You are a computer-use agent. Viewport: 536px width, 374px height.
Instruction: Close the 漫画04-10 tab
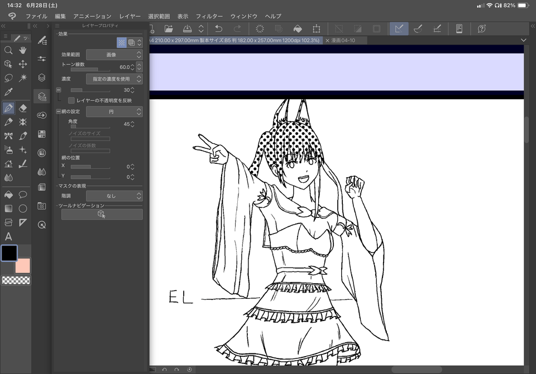pyautogui.click(x=327, y=41)
